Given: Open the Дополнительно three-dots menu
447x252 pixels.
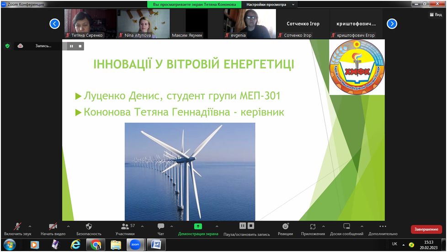Looking at the screenshot, I should (383, 226).
